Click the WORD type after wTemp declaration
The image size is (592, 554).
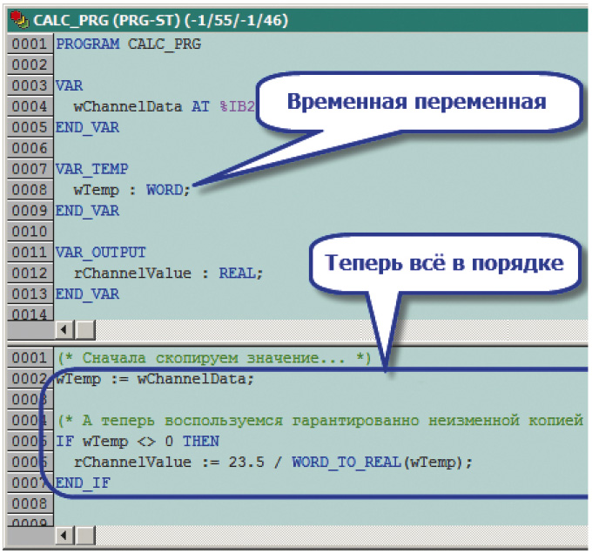click(165, 189)
